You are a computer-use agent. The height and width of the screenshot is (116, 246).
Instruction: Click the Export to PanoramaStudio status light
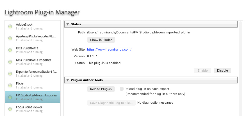10,74
